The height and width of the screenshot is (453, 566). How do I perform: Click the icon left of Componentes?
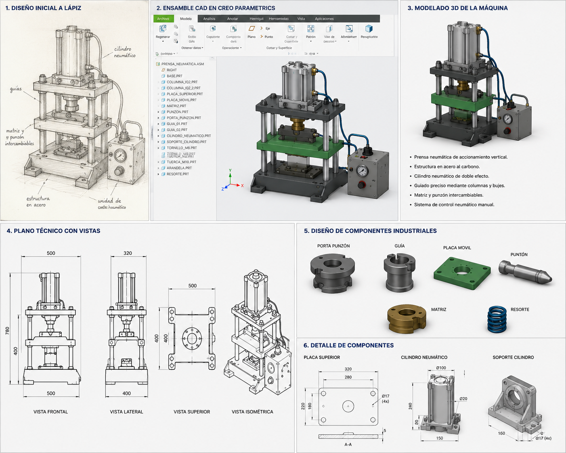pyautogui.click(x=213, y=29)
